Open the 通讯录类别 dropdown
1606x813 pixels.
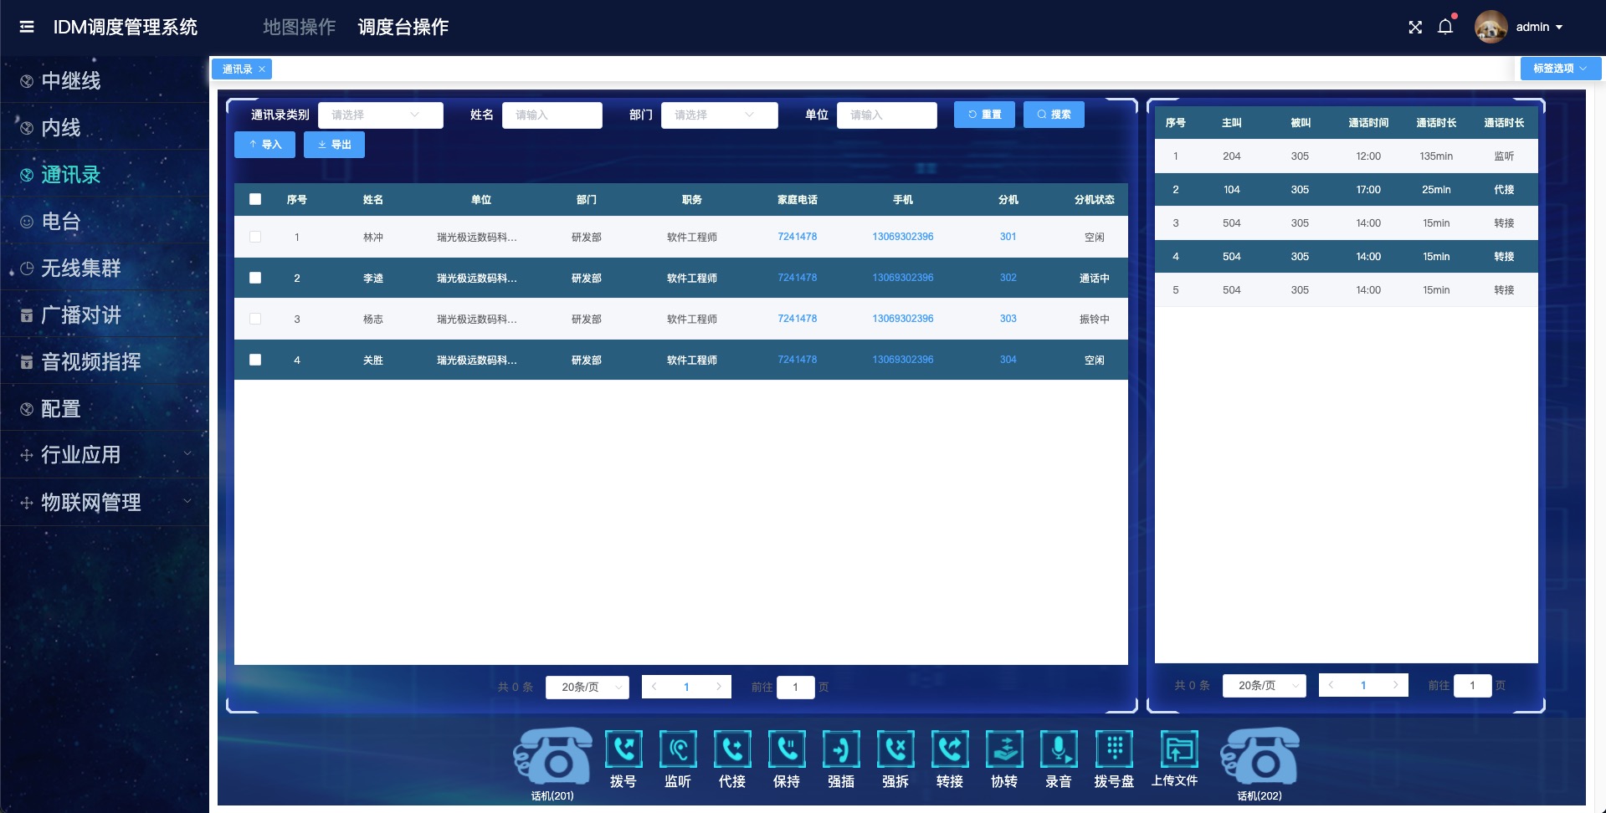point(380,115)
